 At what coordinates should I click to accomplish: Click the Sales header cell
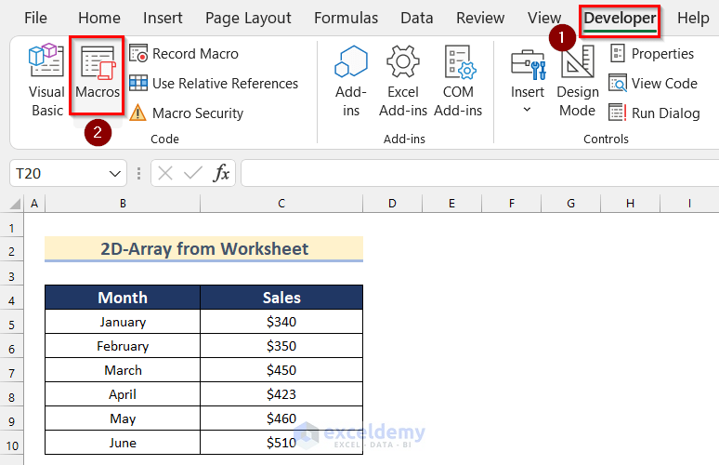[281, 298]
